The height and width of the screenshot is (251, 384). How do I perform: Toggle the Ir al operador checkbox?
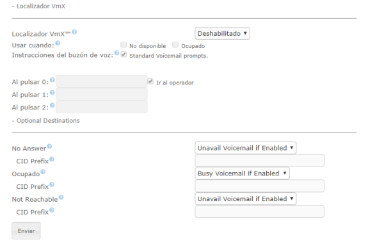pyautogui.click(x=150, y=81)
